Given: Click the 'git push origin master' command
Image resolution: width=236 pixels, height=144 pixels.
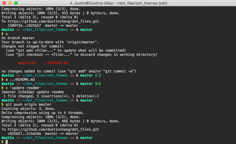Looking at the screenshot, I should pyautogui.click(x=28, y=105).
